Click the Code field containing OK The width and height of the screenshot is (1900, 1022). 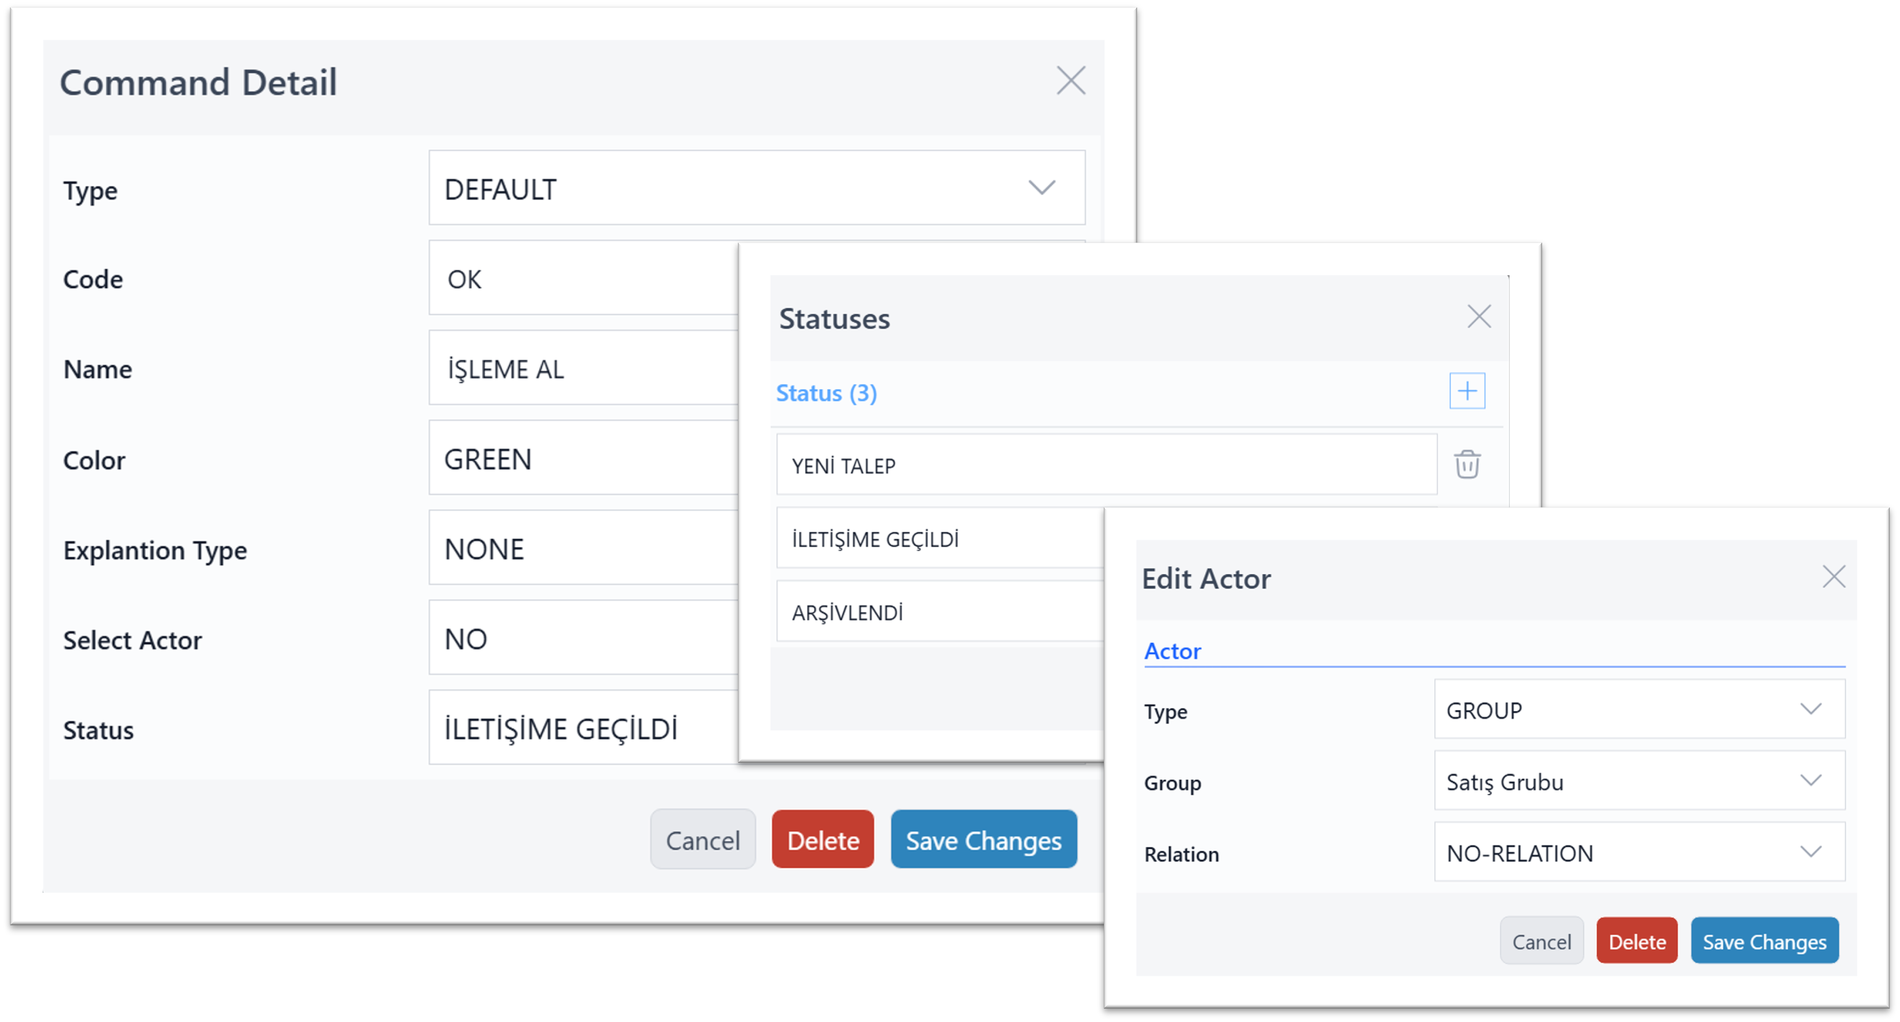click(x=583, y=279)
